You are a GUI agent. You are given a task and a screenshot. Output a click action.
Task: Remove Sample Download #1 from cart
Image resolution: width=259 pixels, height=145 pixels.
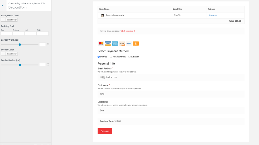[213, 15]
